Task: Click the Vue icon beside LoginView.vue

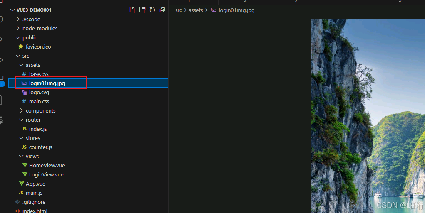Action: coord(25,174)
